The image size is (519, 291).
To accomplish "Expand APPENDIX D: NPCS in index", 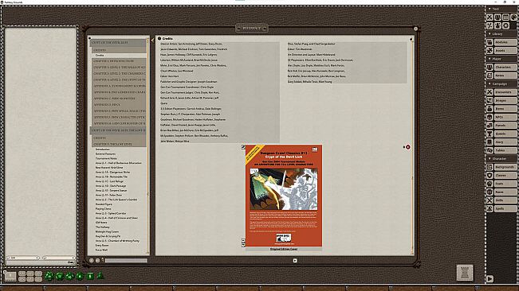I will [x=119, y=105].
